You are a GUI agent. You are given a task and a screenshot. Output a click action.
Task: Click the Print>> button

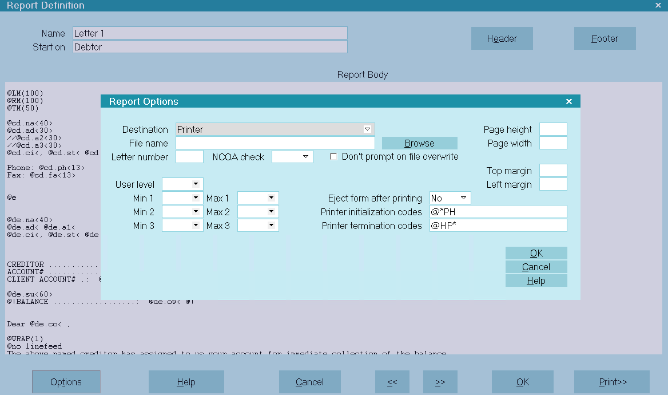(611, 382)
